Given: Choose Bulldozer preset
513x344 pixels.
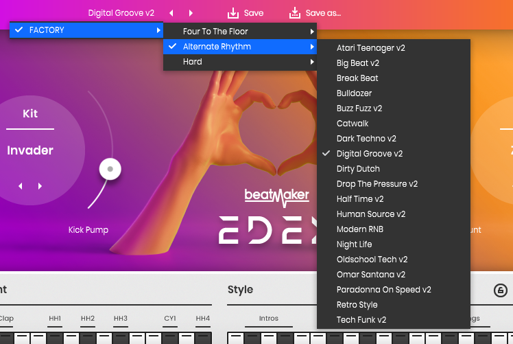Looking at the screenshot, I should click(x=394, y=93).
